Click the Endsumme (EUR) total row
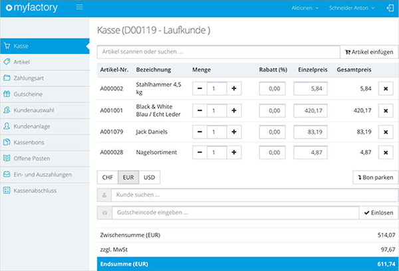 (247, 264)
